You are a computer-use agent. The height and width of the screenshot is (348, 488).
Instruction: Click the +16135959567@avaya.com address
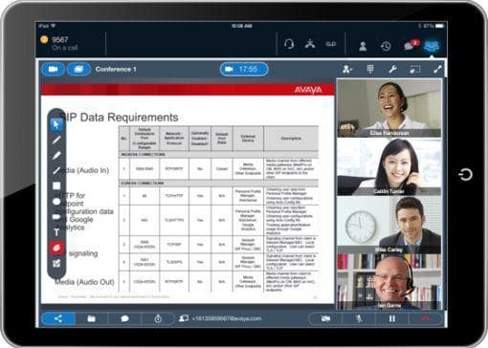227,318
